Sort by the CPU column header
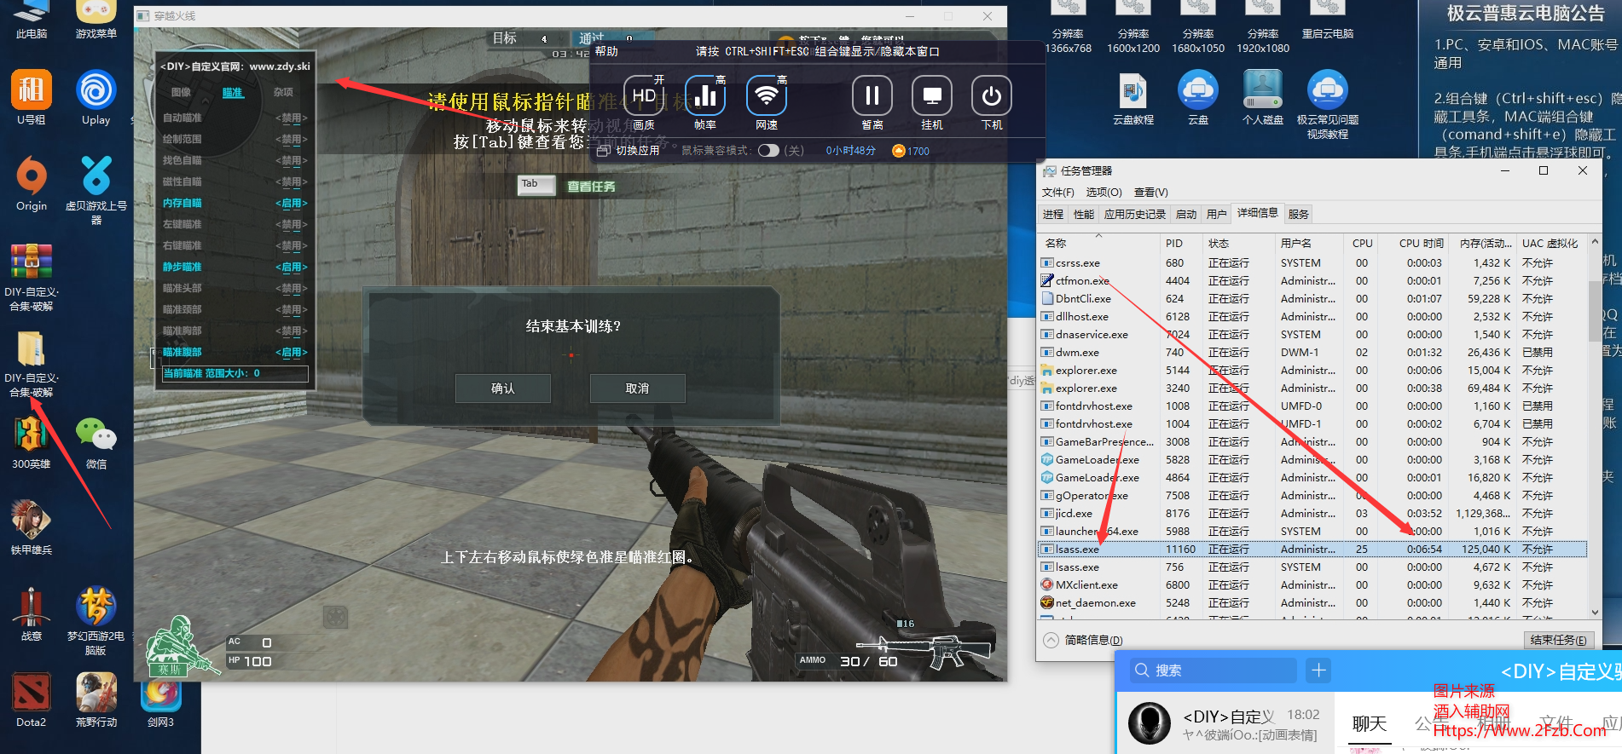 pyautogui.click(x=1362, y=244)
